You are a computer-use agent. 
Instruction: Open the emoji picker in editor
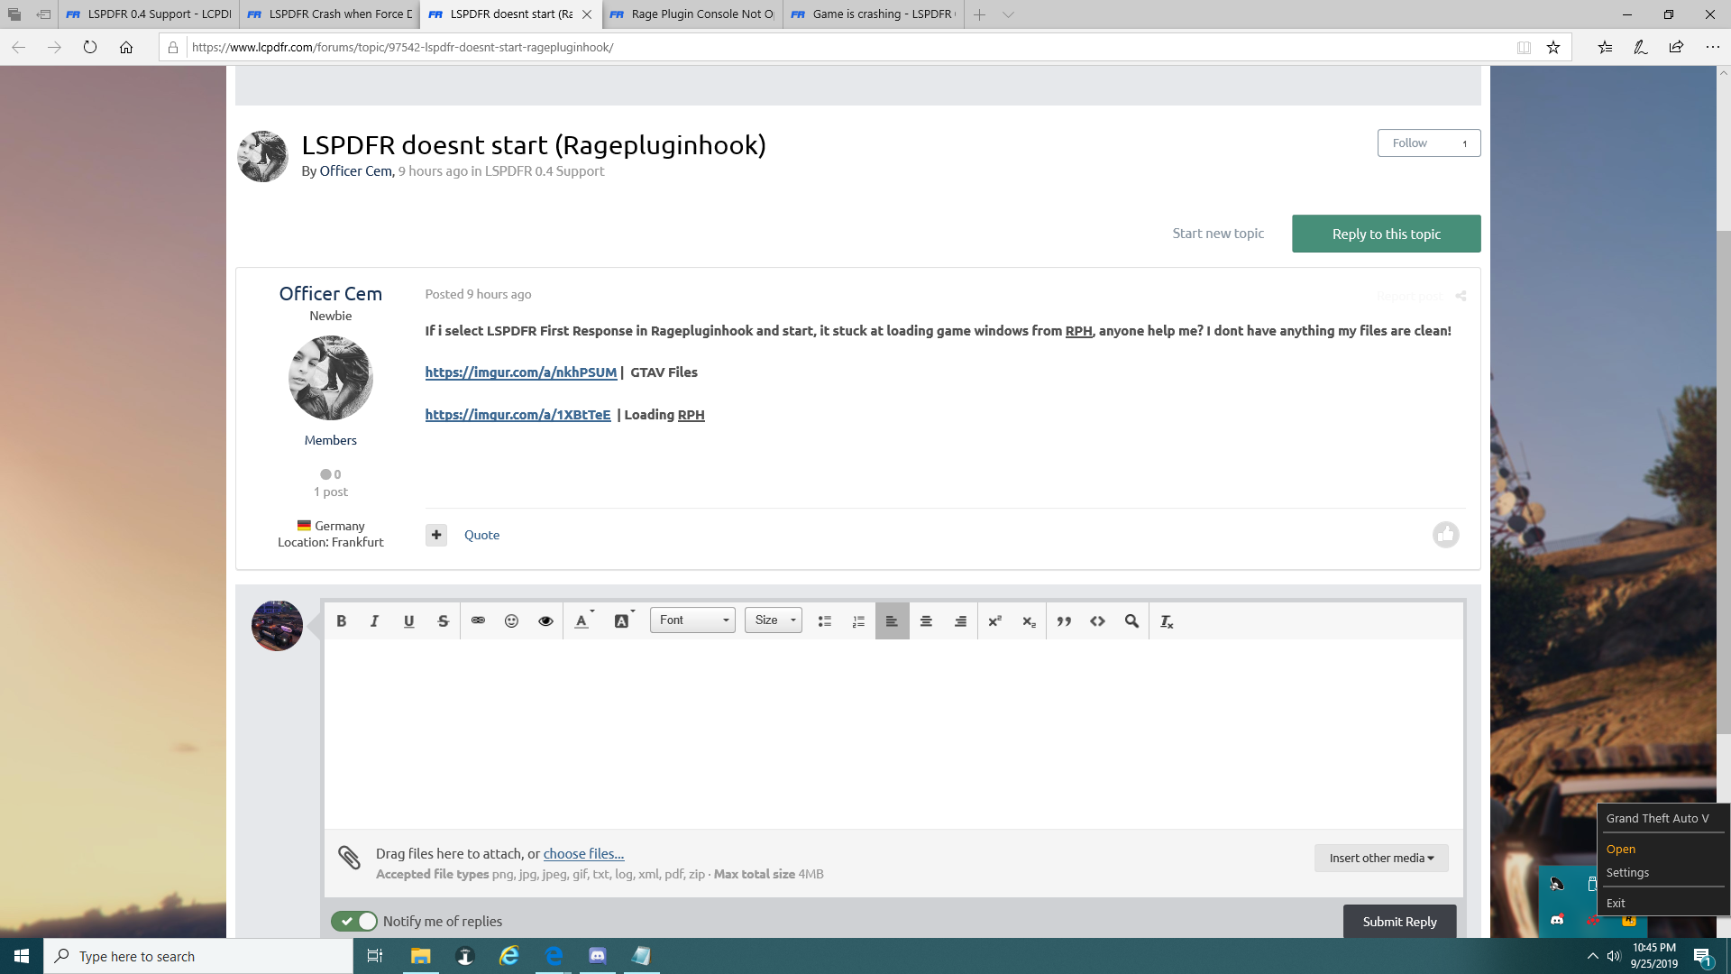pos(511,620)
